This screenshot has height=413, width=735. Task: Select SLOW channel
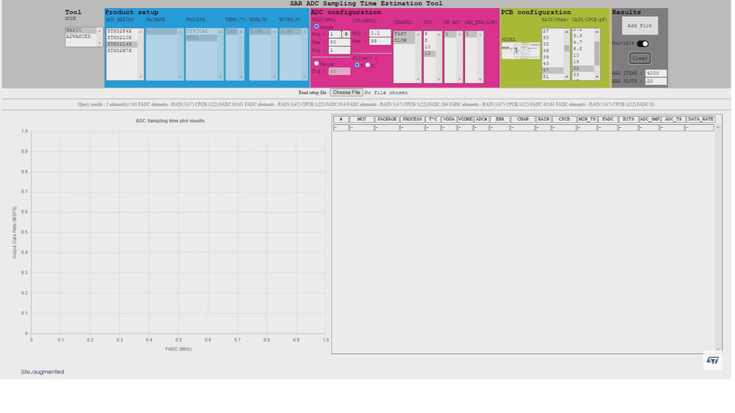404,40
